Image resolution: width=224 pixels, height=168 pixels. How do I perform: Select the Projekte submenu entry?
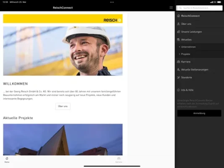199,54
